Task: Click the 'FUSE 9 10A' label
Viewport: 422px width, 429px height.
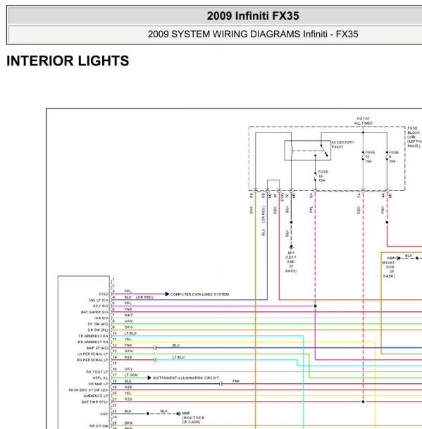Action: pos(394,157)
